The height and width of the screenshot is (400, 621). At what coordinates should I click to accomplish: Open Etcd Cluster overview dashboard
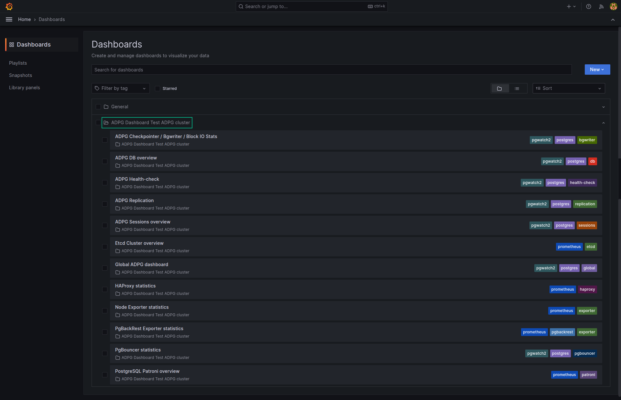click(x=139, y=243)
